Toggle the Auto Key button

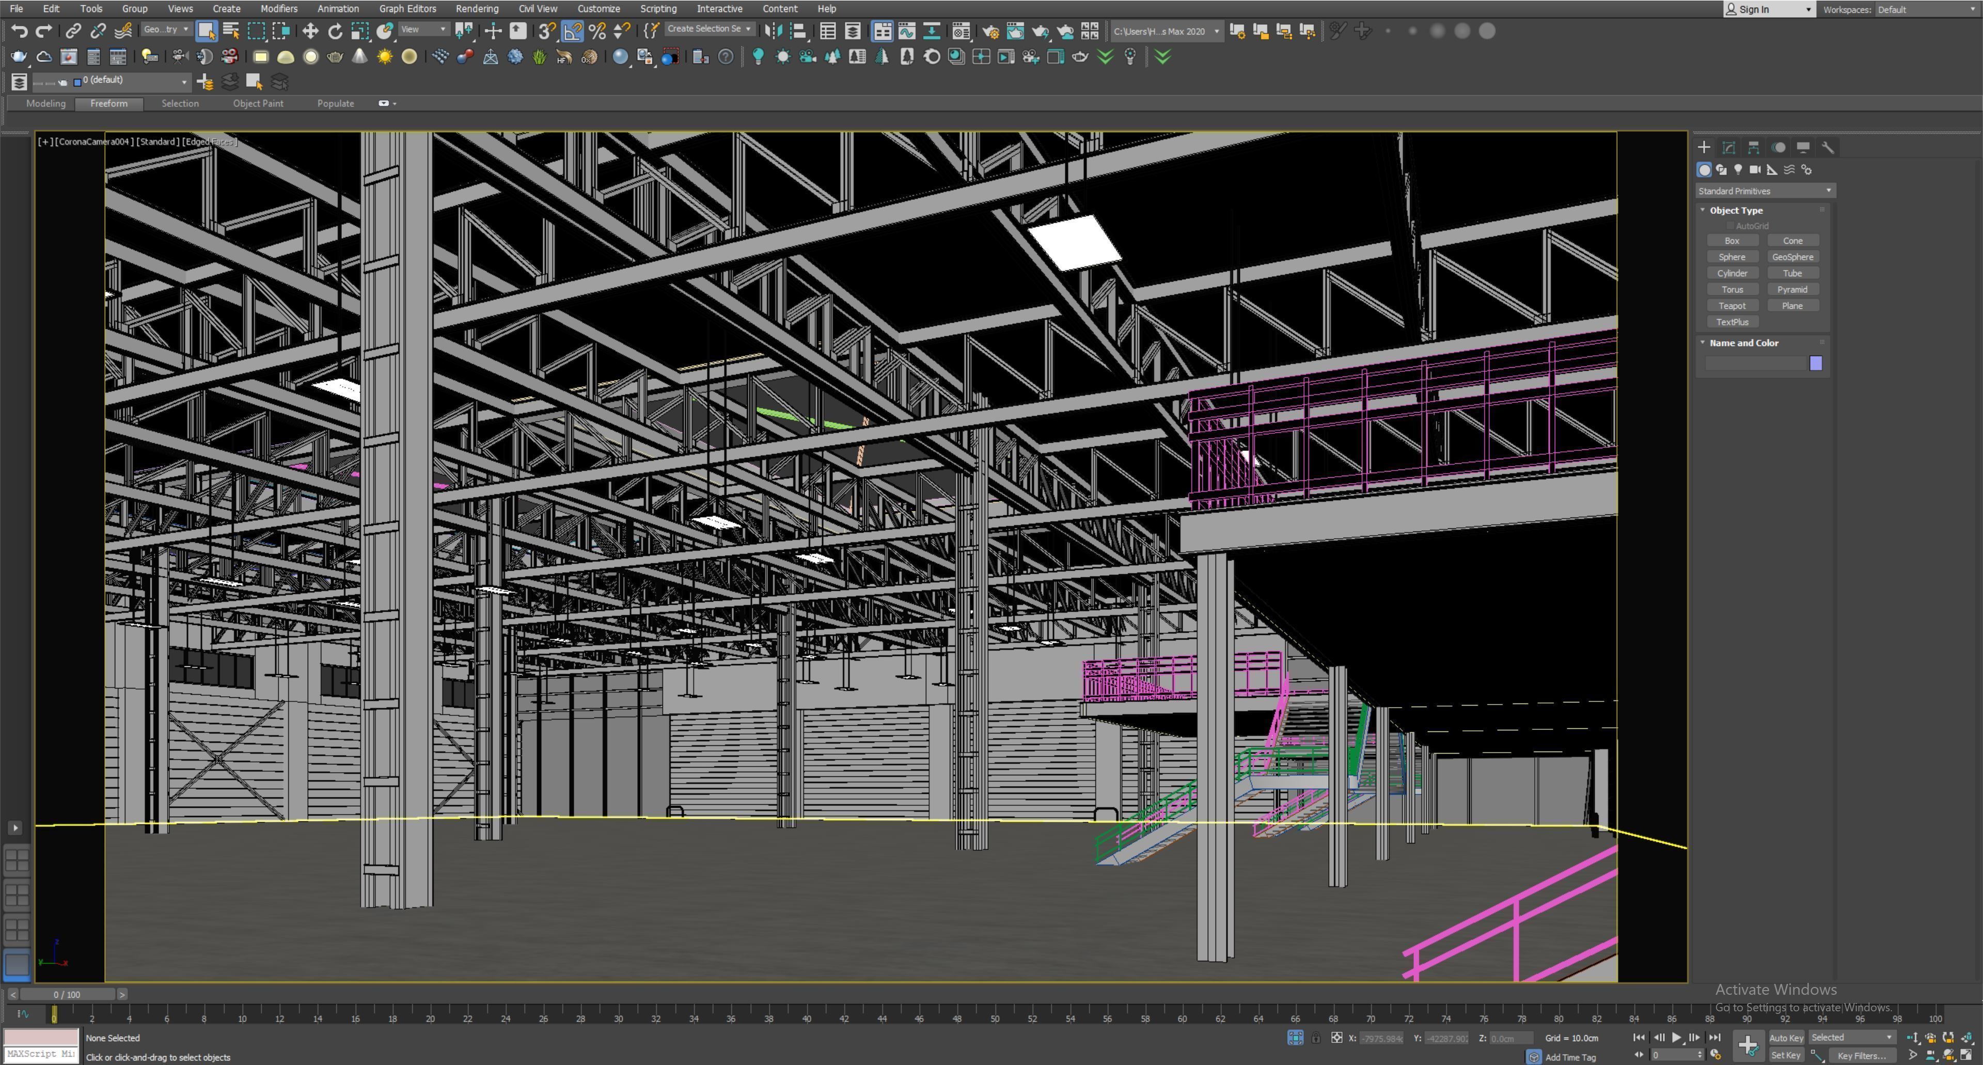coord(1786,1037)
